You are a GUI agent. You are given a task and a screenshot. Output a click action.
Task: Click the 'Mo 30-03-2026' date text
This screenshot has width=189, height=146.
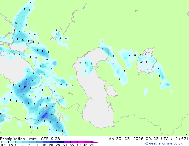[x=126, y=139]
